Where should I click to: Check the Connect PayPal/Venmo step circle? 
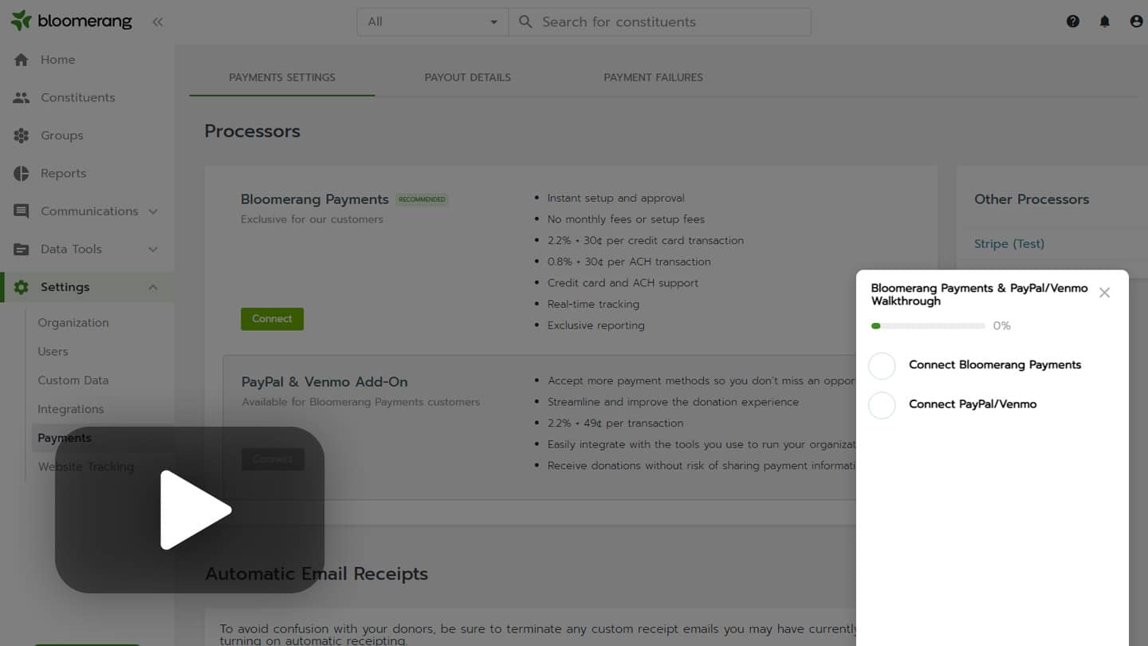point(882,405)
